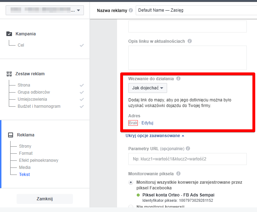Open the Zestaw reklam section

(30, 74)
